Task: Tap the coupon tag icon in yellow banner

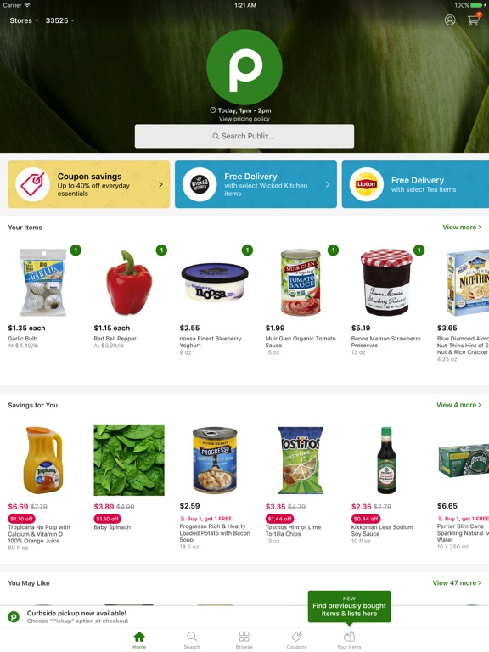Action: click(32, 184)
